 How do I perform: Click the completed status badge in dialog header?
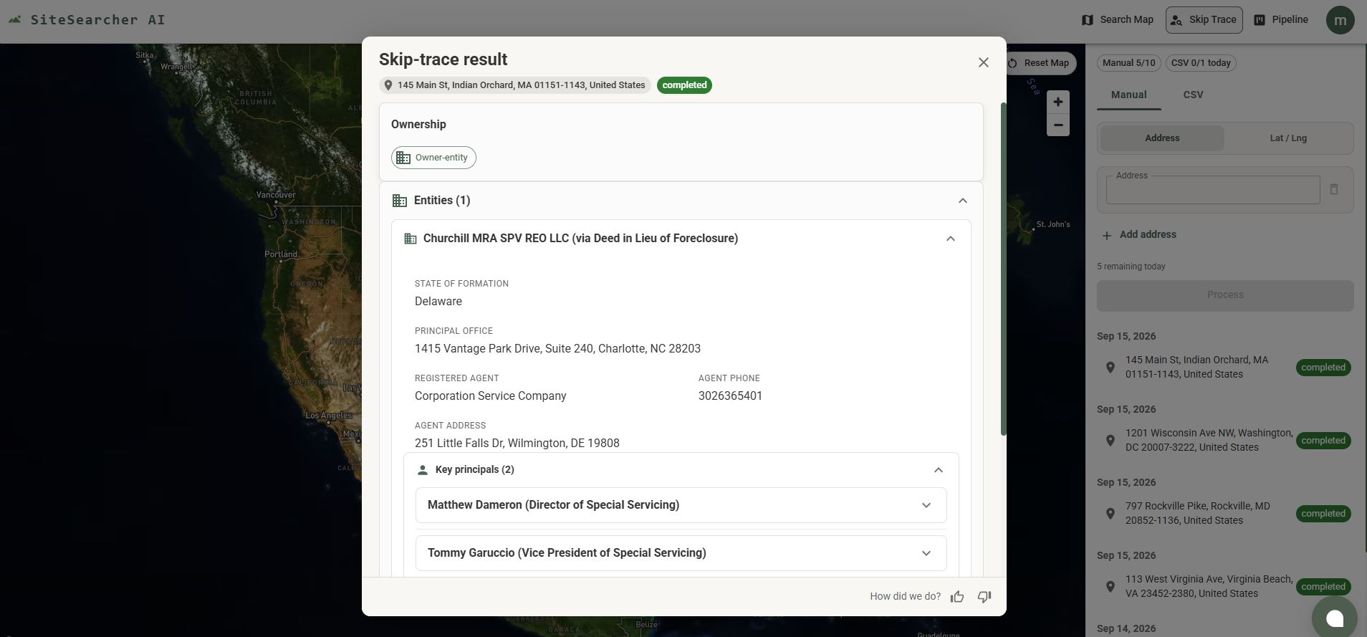click(684, 85)
